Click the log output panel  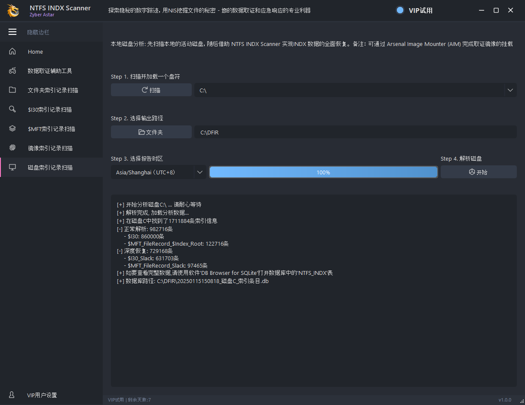tap(314, 291)
